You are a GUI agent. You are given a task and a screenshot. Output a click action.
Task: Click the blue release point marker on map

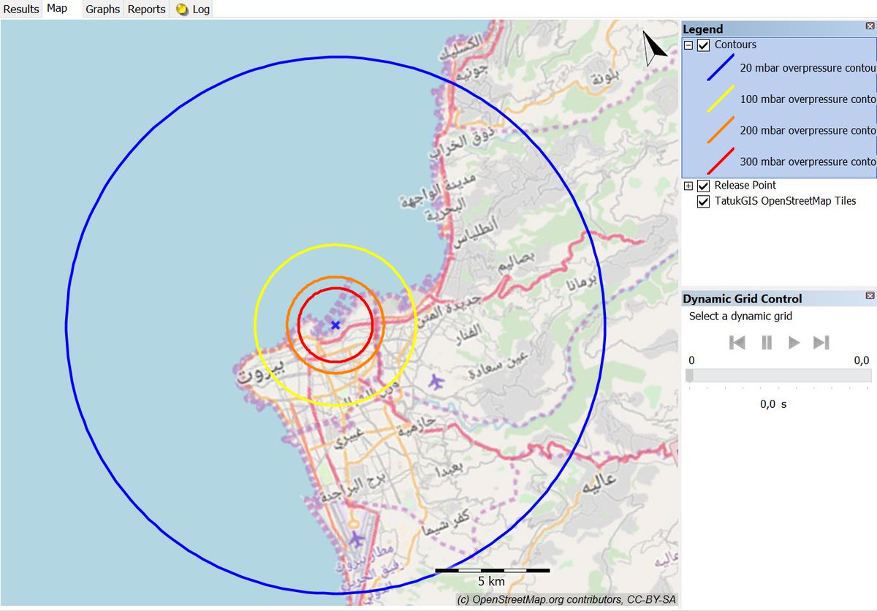pos(335,325)
